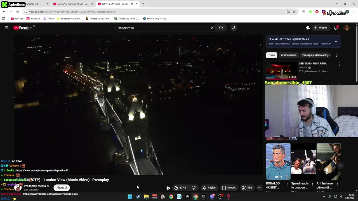This screenshot has height=201, width=358.
Task: Open the account avatar menu
Action: (347, 28)
